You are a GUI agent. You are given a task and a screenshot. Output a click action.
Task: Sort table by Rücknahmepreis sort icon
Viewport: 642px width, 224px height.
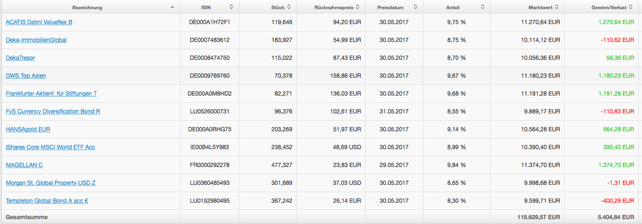(x=357, y=7)
